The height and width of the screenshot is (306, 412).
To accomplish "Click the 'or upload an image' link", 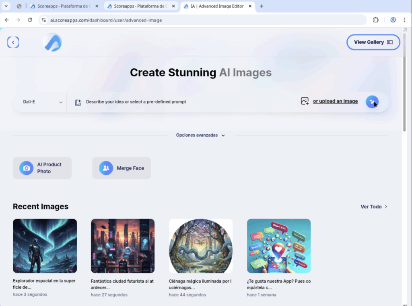I will (335, 101).
